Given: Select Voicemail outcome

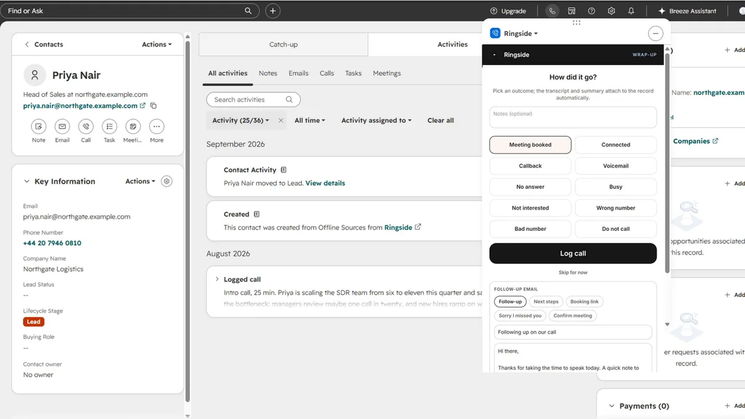Looking at the screenshot, I should pyautogui.click(x=616, y=166).
